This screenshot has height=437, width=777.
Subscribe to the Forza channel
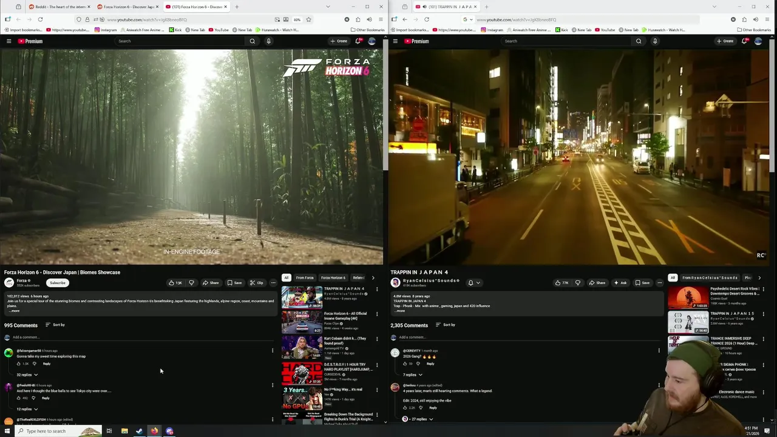(58, 283)
